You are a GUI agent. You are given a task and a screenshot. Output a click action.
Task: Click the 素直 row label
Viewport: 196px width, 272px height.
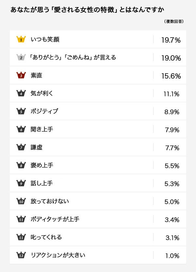pyautogui.click(x=36, y=76)
